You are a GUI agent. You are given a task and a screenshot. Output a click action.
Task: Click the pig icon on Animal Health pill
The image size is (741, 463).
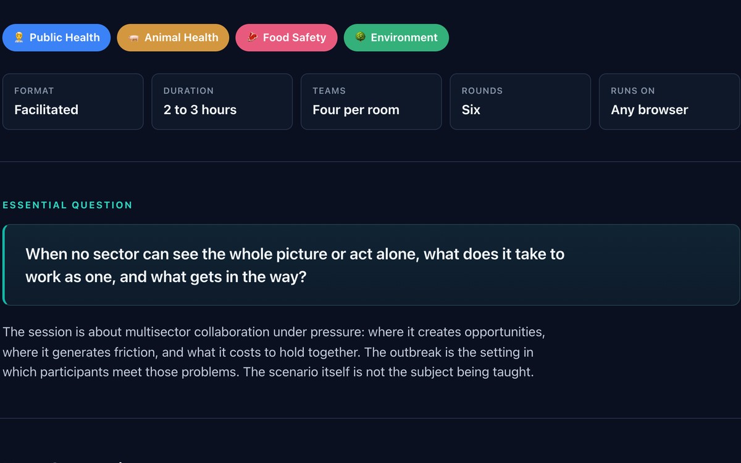click(133, 38)
